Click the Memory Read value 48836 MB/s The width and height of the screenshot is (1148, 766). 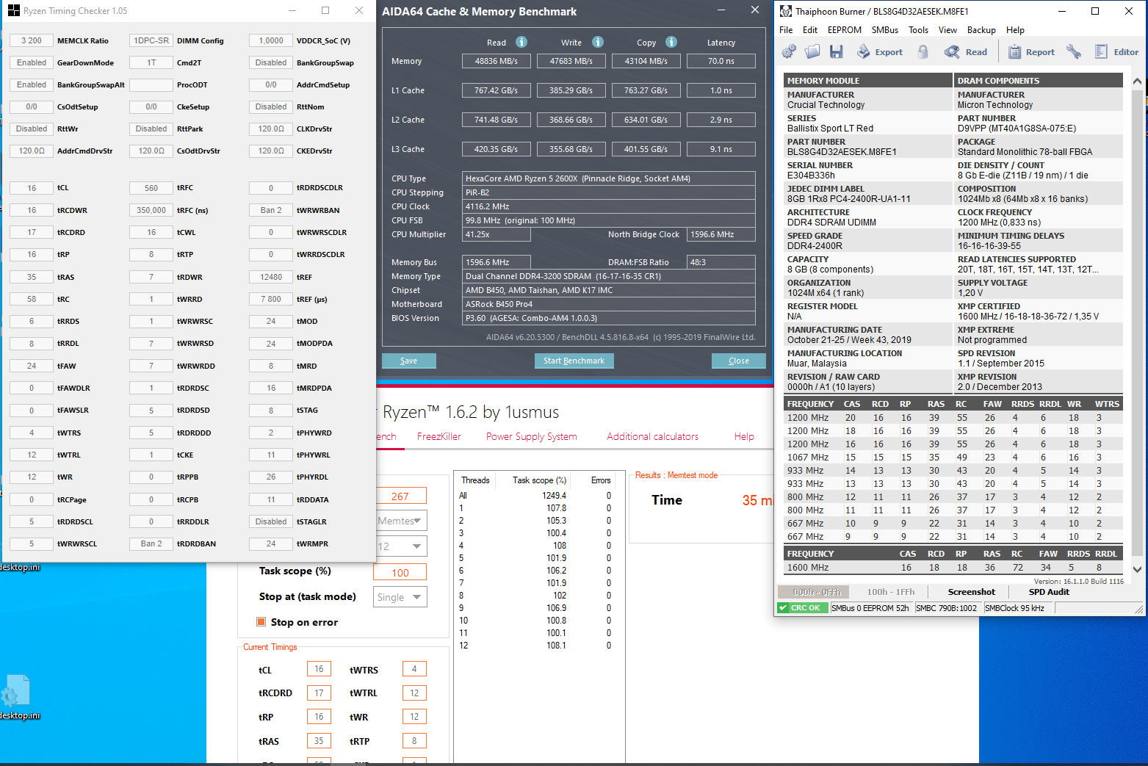(x=497, y=61)
